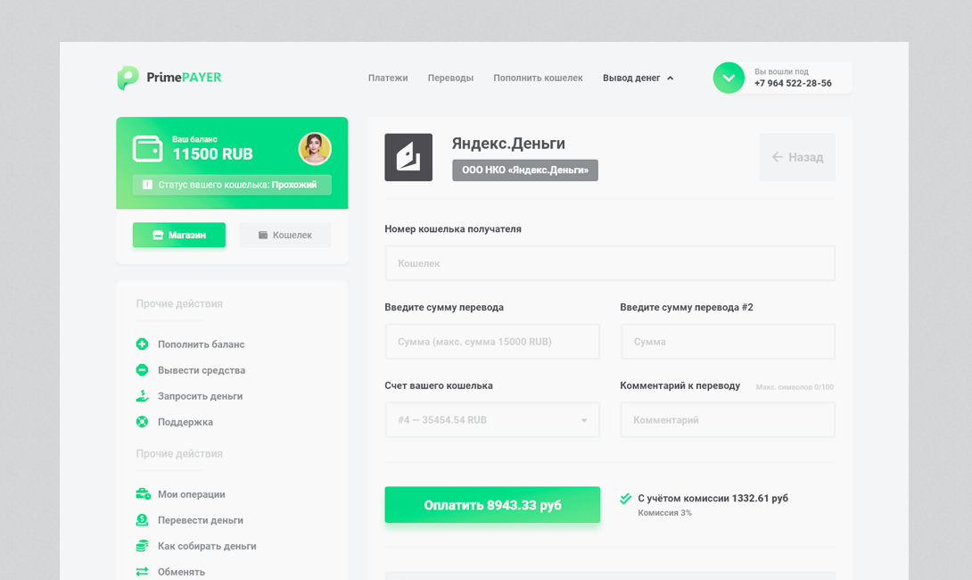Click the PrimePAYER logo icon
Viewport: 972px width, 580px height.
click(x=128, y=79)
